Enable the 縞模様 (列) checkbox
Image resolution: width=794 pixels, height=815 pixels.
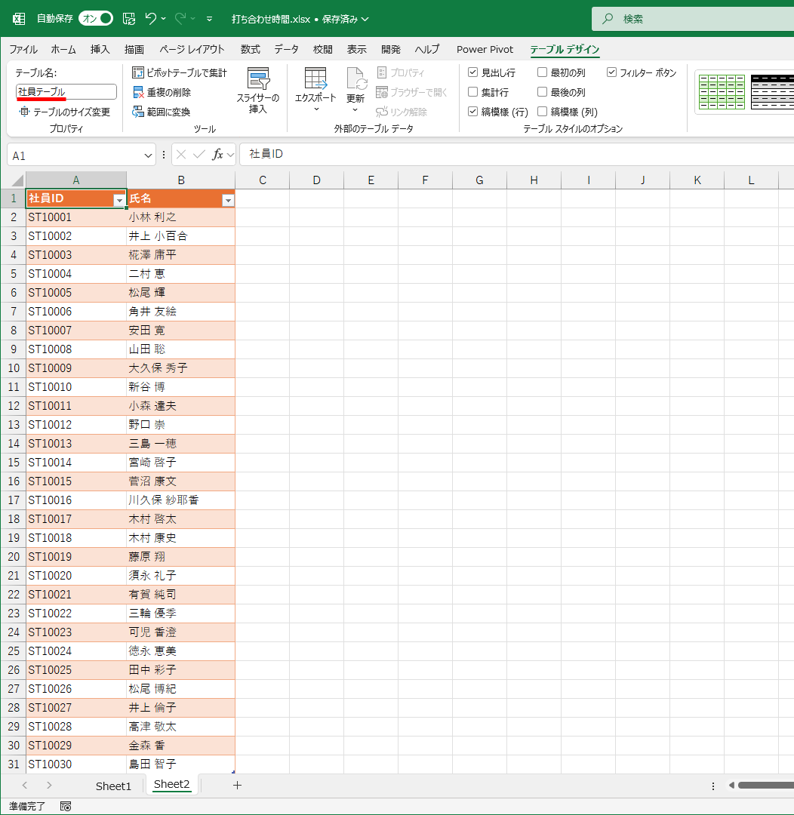coord(542,111)
